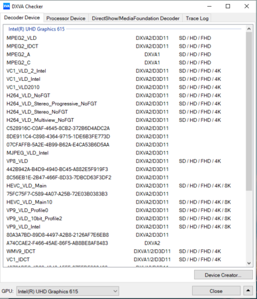257x299 pixels.
Task: Open the DirectShow/MediaFoundation Decoder tab
Action: coord(136,19)
